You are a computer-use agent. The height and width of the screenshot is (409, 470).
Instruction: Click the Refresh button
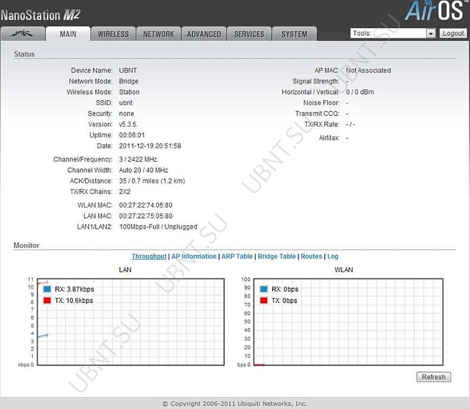coord(434,377)
